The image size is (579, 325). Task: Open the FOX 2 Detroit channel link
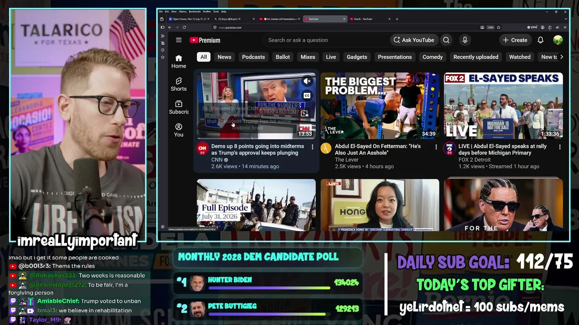click(x=475, y=160)
